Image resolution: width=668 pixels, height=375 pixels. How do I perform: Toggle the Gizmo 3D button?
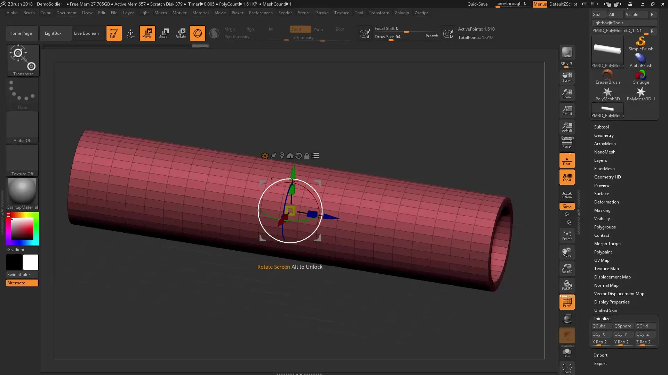(x=198, y=33)
